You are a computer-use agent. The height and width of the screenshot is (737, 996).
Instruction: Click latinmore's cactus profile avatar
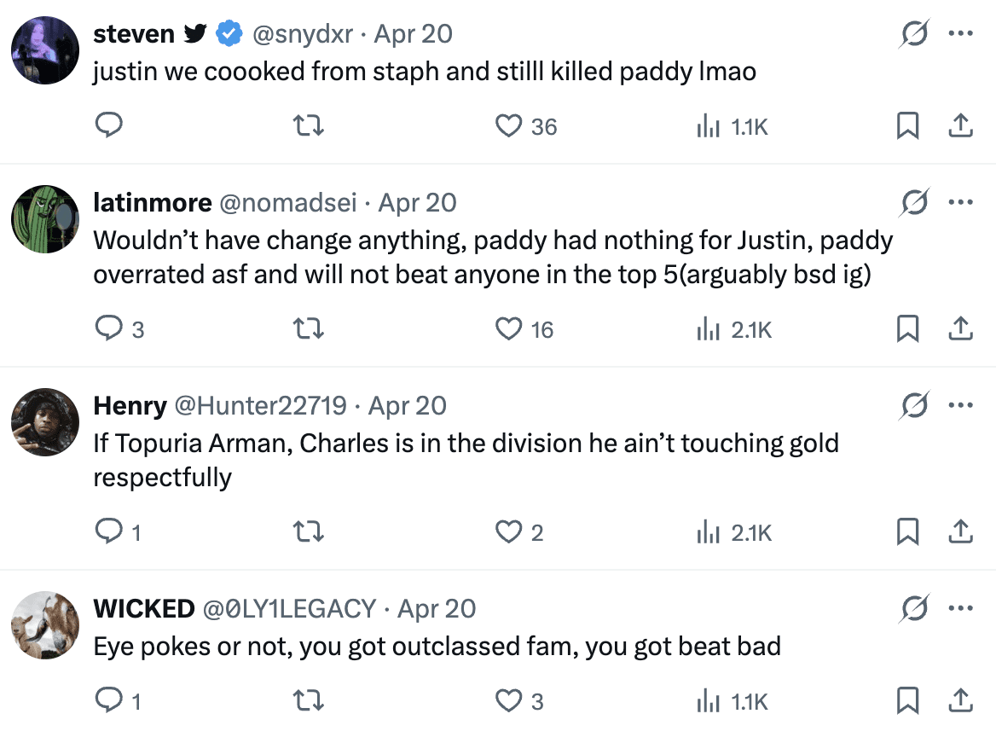tap(45, 220)
